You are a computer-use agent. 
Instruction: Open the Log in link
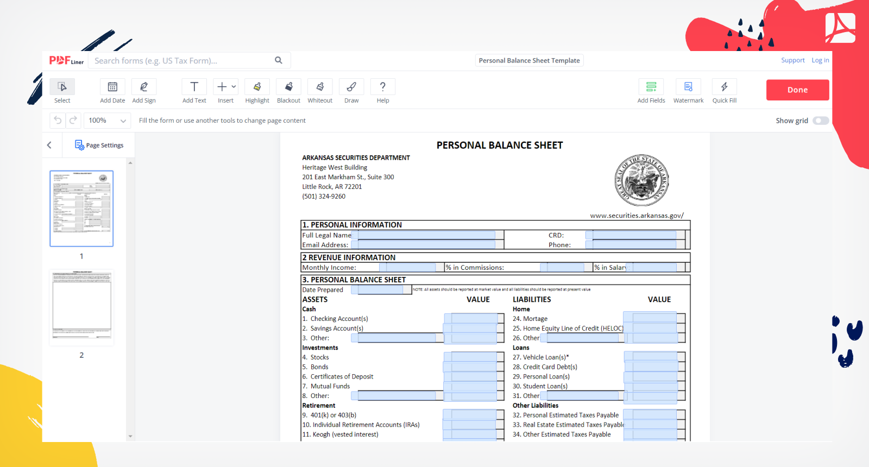[820, 60]
